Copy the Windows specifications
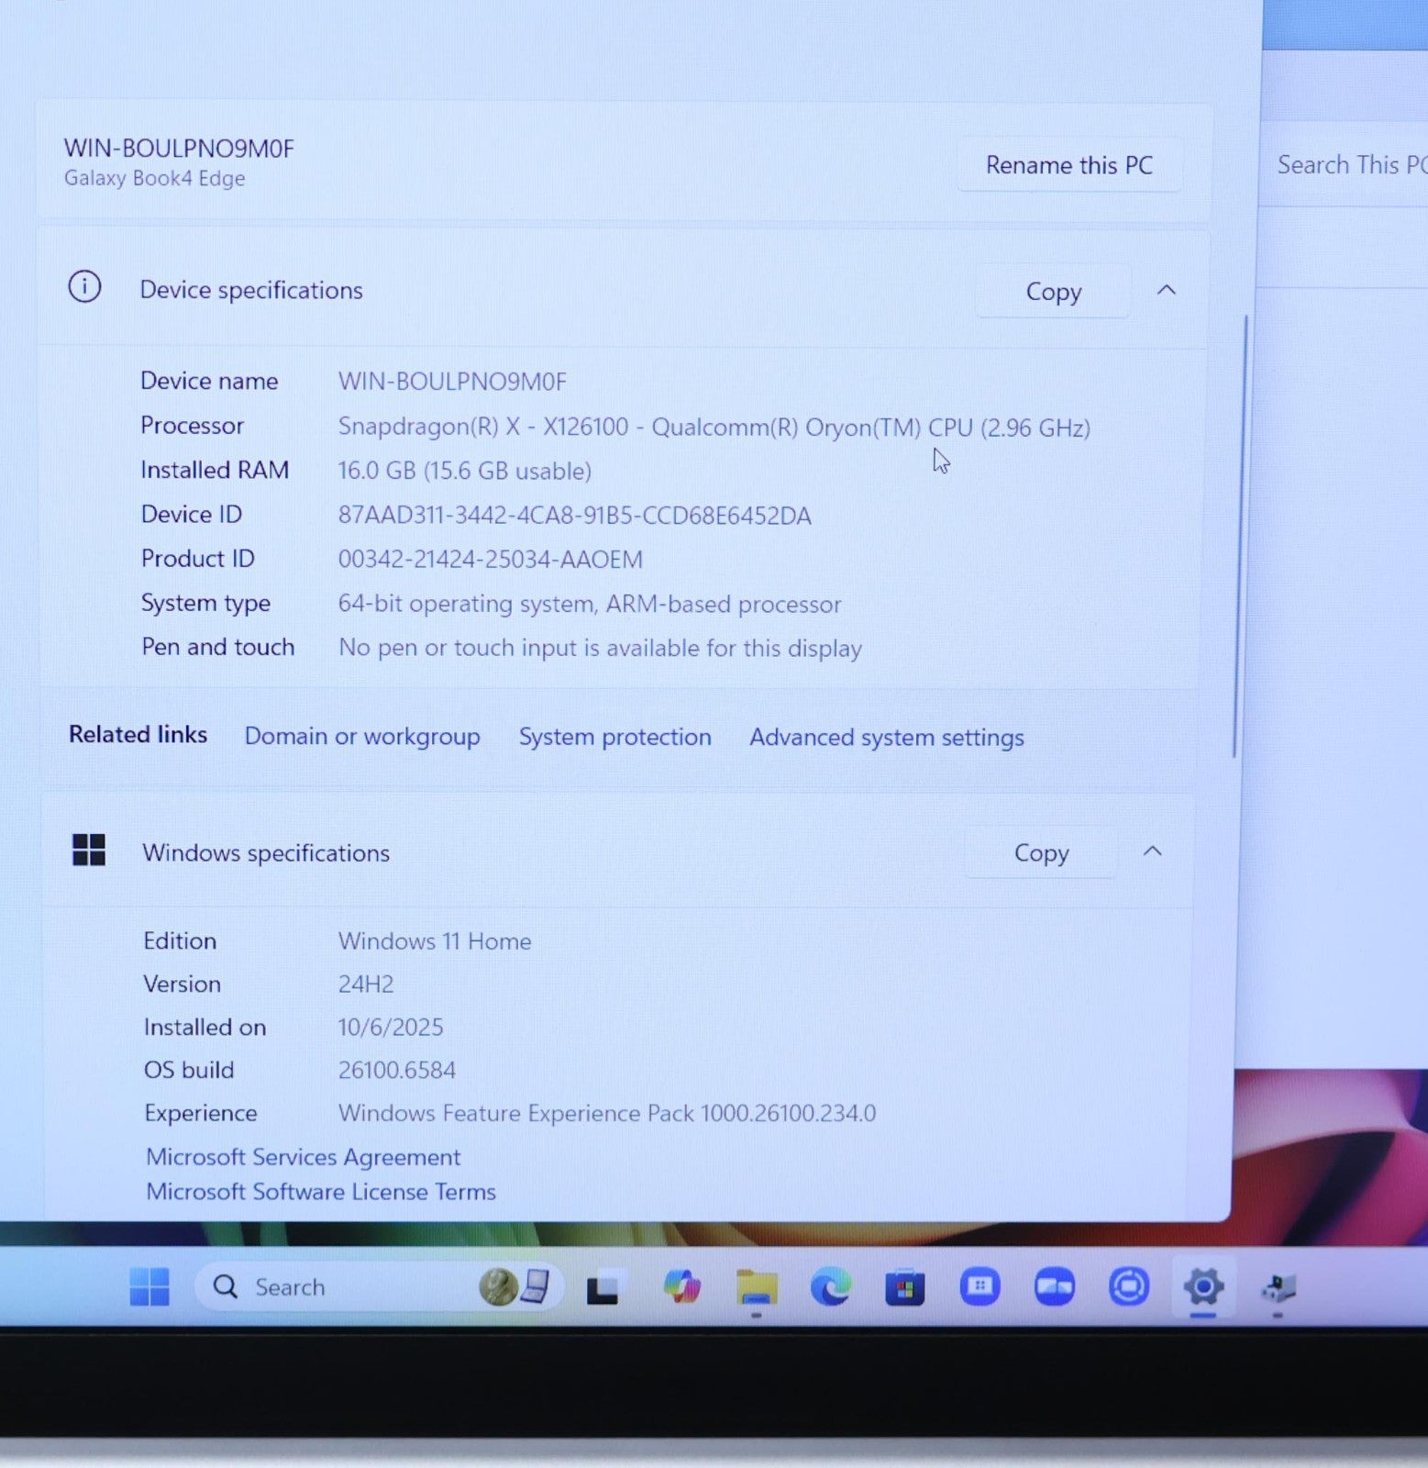Viewport: 1428px width, 1468px height. 1041,853
